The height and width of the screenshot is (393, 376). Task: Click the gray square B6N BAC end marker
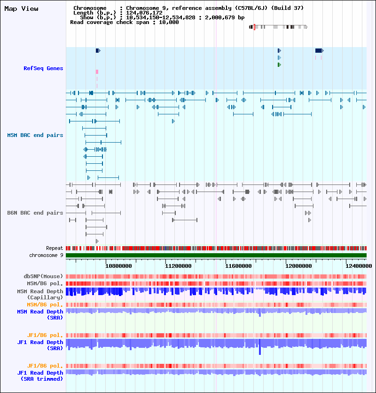pyautogui.click(x=247, y=192)
